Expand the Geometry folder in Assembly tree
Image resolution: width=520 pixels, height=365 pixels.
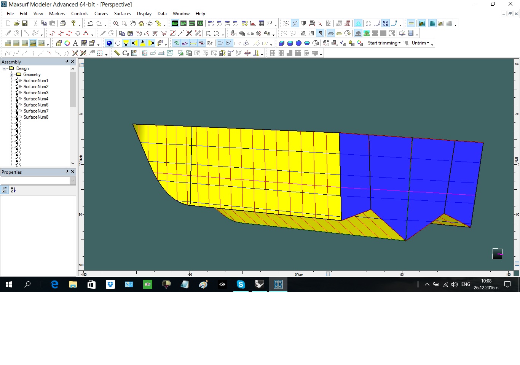(x=11, y=75)
